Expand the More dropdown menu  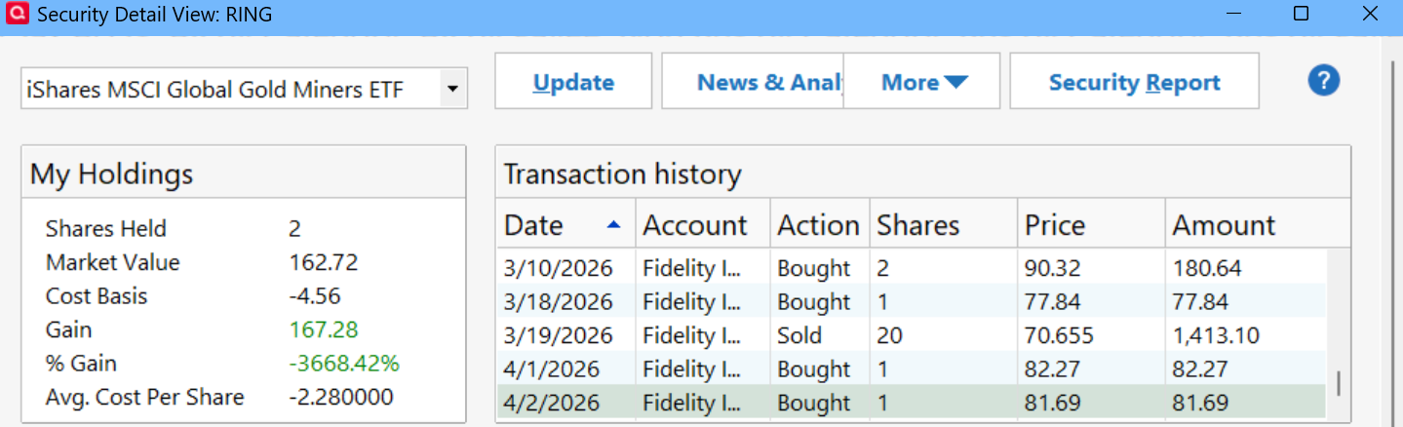coord(922,82)
